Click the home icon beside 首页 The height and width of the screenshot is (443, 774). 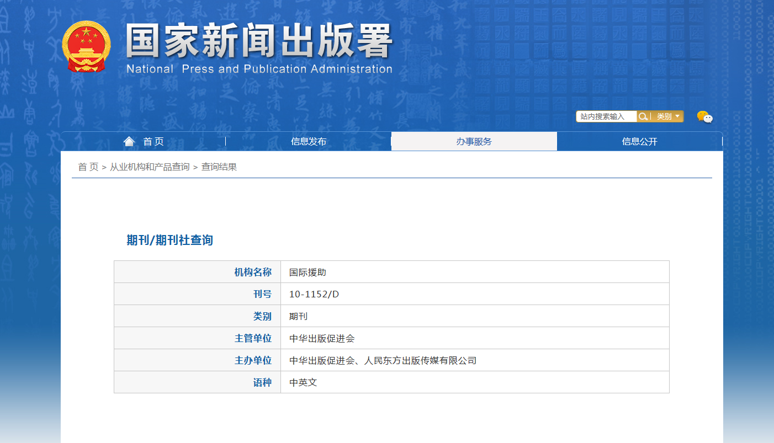(x=129, y=141)
